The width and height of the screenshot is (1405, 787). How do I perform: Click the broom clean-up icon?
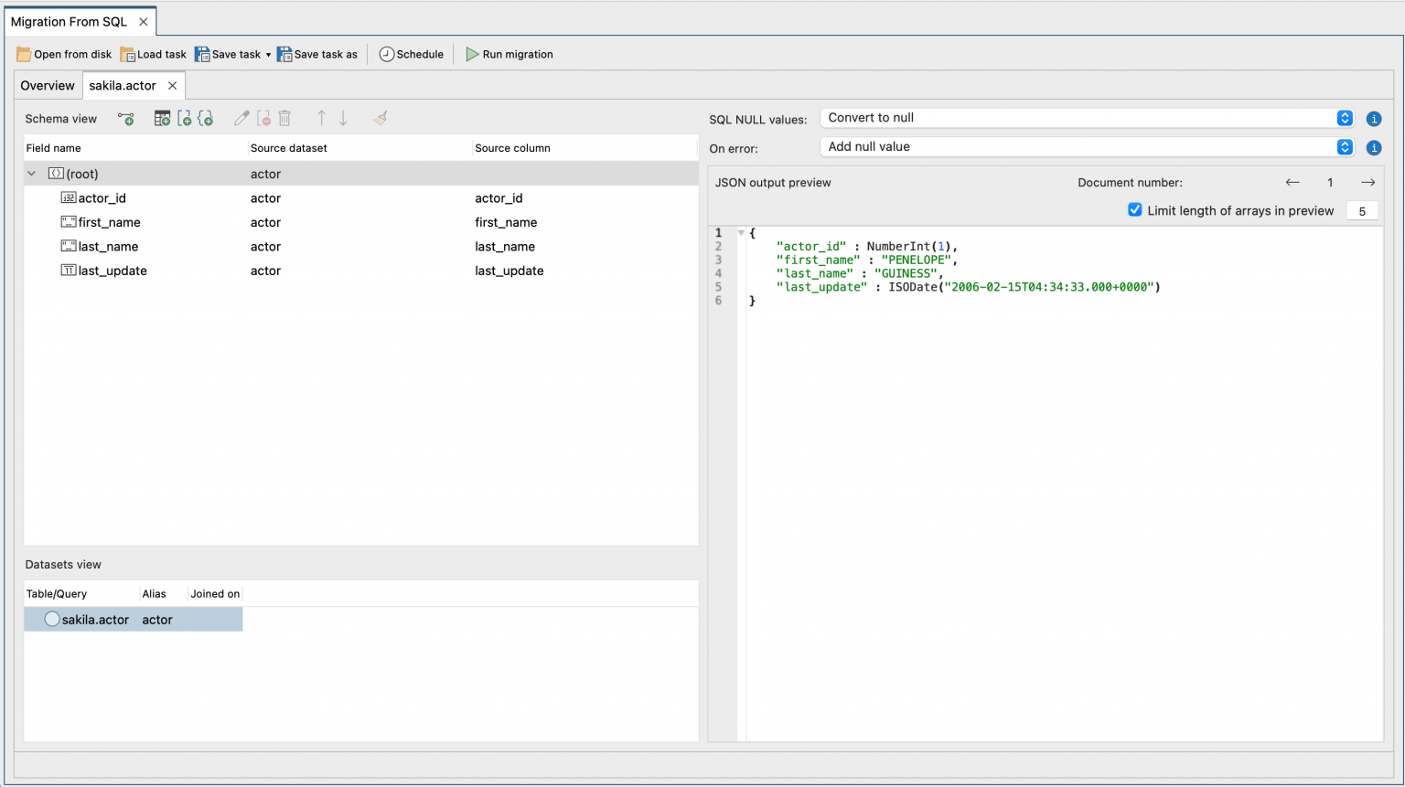point(381,119)
